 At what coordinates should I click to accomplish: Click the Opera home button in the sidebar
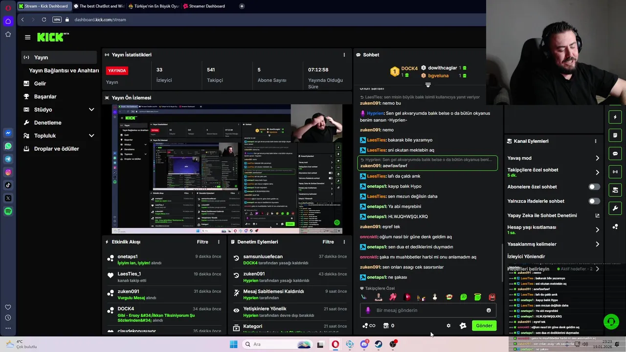coord(8,21)
